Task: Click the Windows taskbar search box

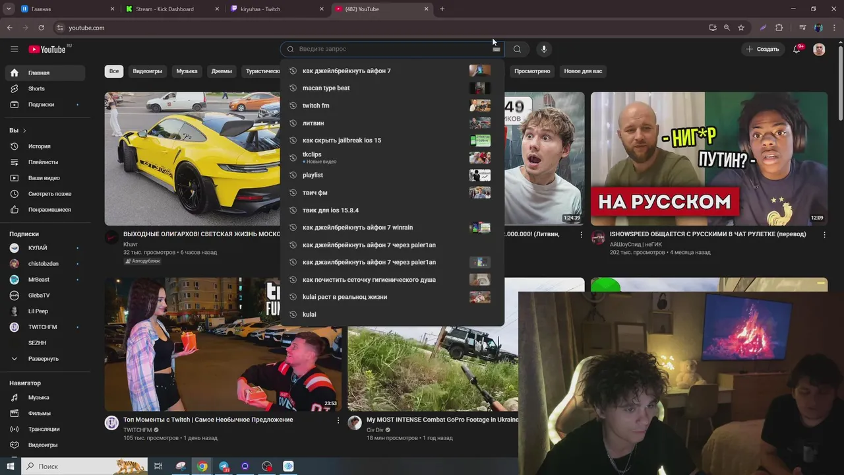Action: [84, 466]
